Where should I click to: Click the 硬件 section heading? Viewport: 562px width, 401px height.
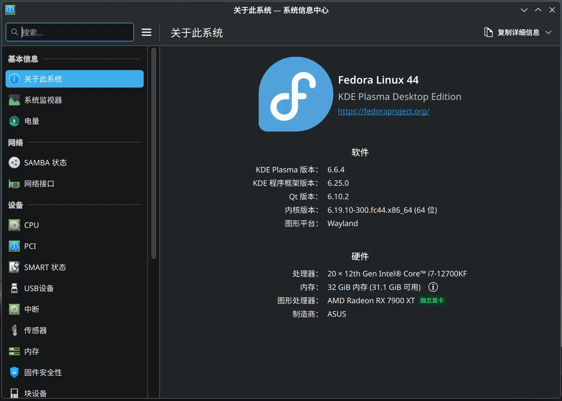point(360,256)
